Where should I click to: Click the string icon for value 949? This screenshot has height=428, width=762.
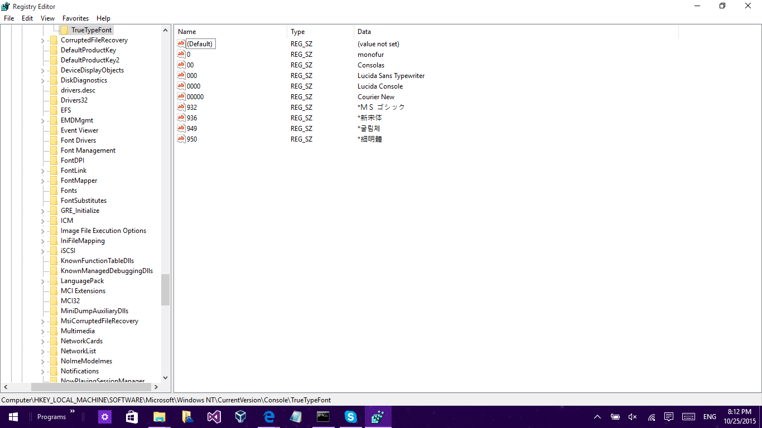181,128
